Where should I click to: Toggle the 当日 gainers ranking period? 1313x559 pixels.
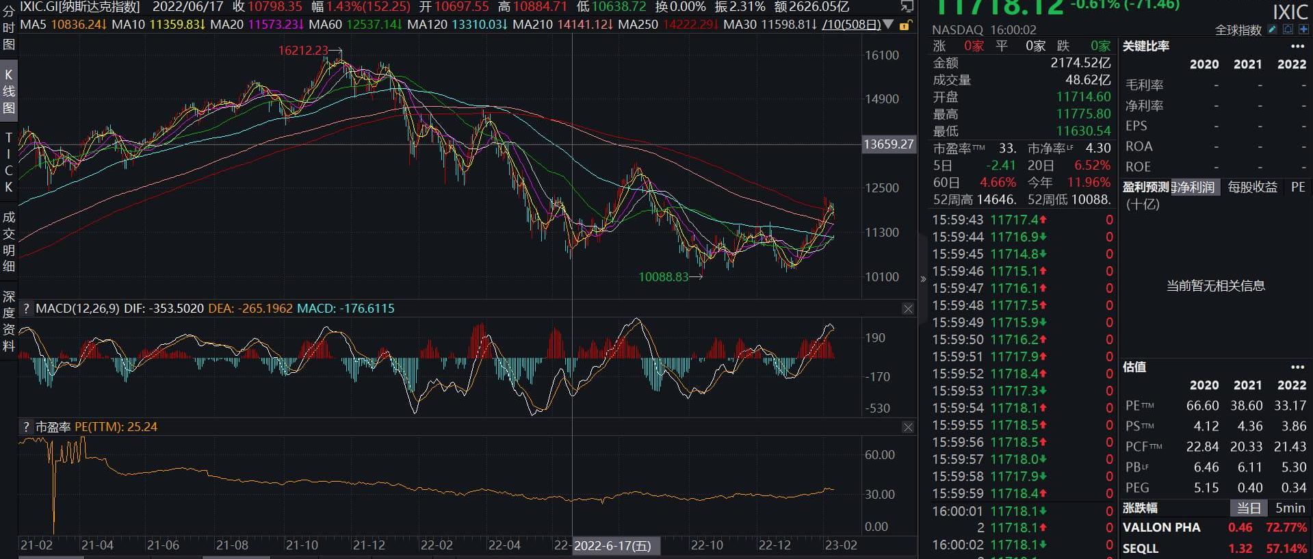tap(1248, 508)
